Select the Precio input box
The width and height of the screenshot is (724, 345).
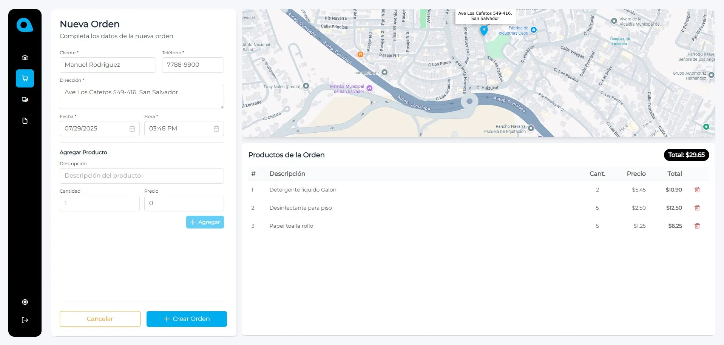click(184, 203)
